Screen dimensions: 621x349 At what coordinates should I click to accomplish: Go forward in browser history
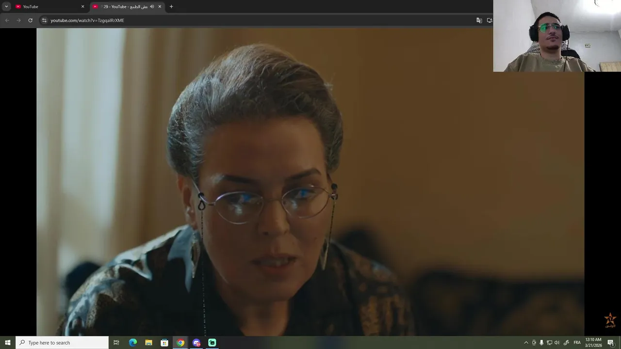pos(18,20)
